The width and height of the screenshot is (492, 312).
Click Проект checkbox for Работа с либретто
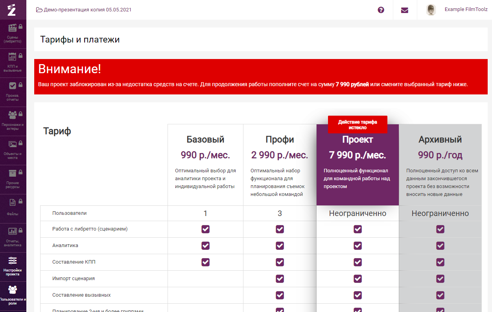coord(357,229)
